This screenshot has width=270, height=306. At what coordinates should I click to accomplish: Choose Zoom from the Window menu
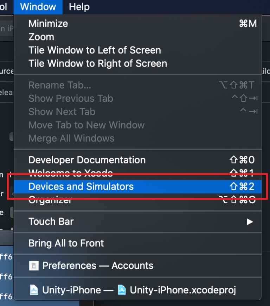pyautogui.click(x=41, y=37)
